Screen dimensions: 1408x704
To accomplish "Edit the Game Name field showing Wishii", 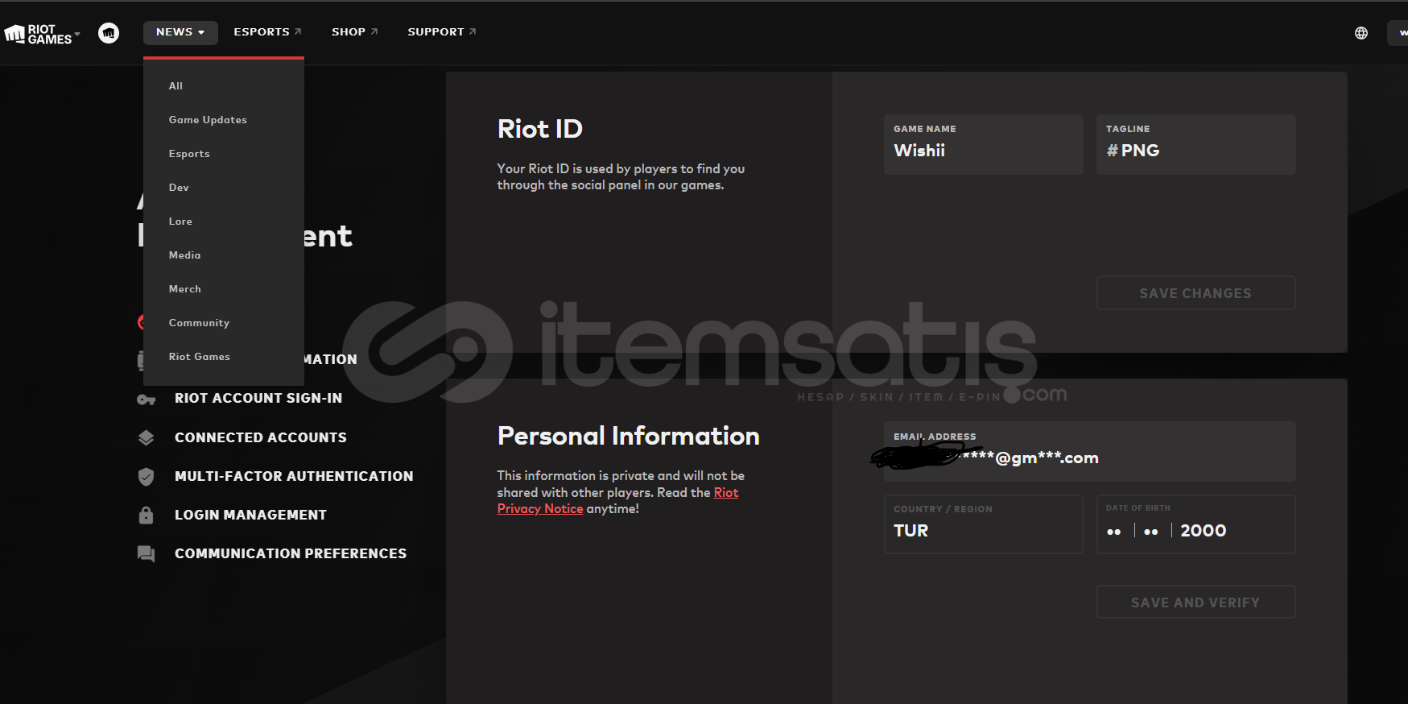I will tap(983, 144).
